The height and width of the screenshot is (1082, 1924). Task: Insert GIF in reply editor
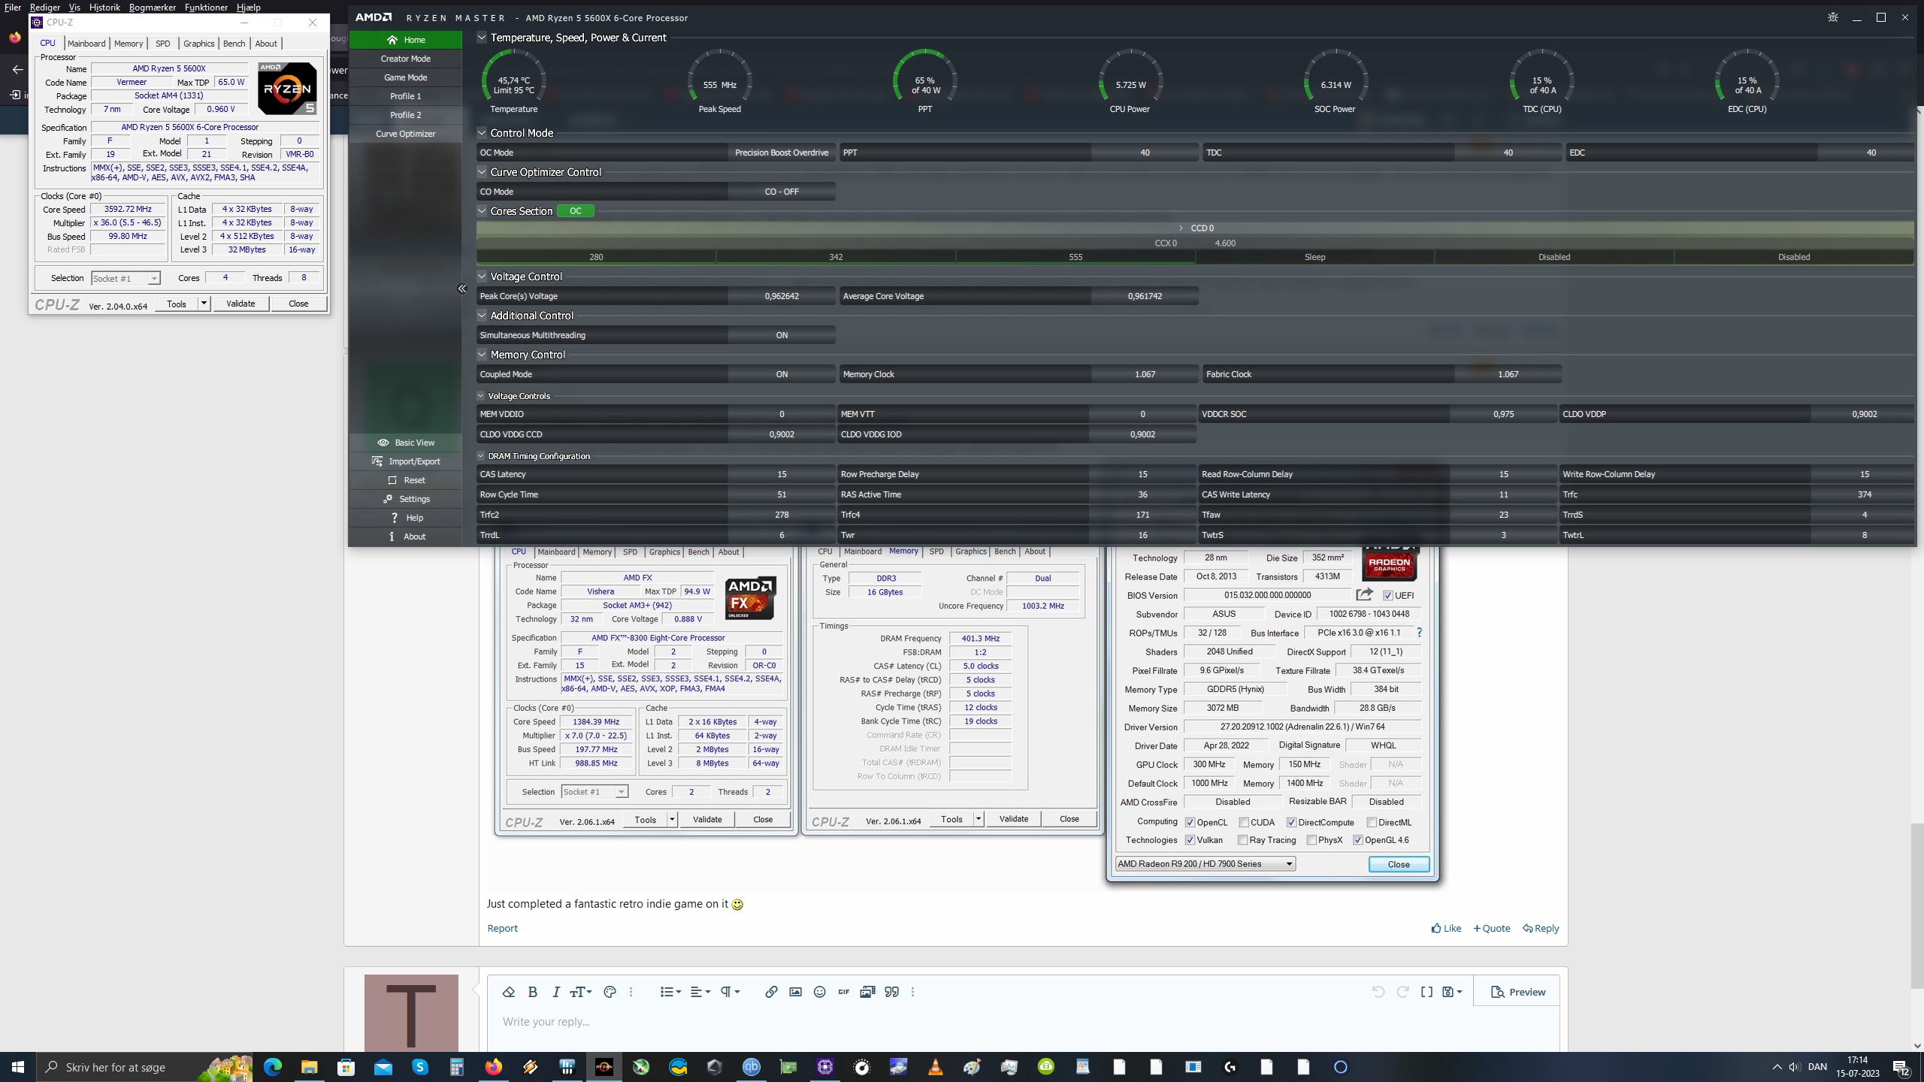click(843, 992)
